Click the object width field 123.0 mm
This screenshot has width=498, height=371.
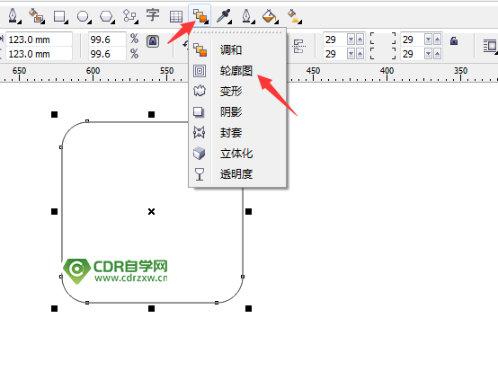39,40
